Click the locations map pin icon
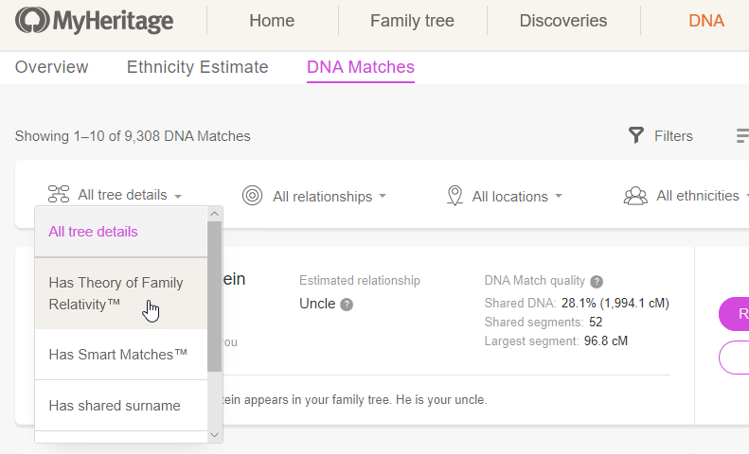The image size is (749, 454). tap(455, 196)
